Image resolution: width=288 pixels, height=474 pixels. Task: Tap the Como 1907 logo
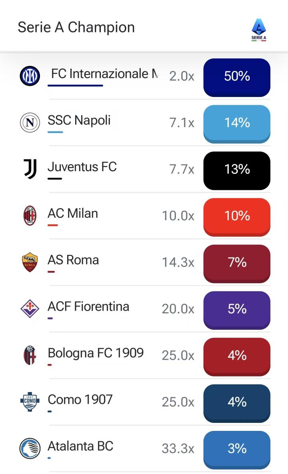[x=30, y=402]
